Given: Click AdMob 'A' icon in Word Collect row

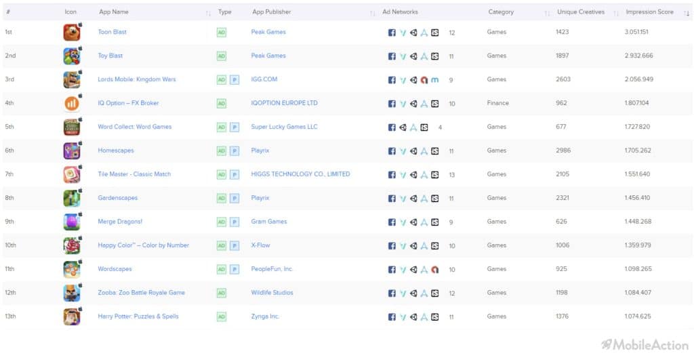Looking at the screenshot, I should tap(413, 127).
